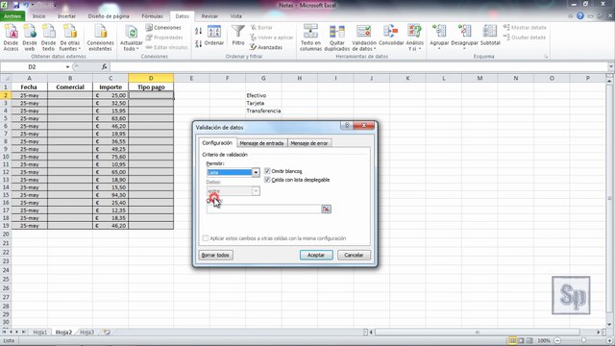
Task: Click the zoom slider in status bar
Action: [583, 340]
